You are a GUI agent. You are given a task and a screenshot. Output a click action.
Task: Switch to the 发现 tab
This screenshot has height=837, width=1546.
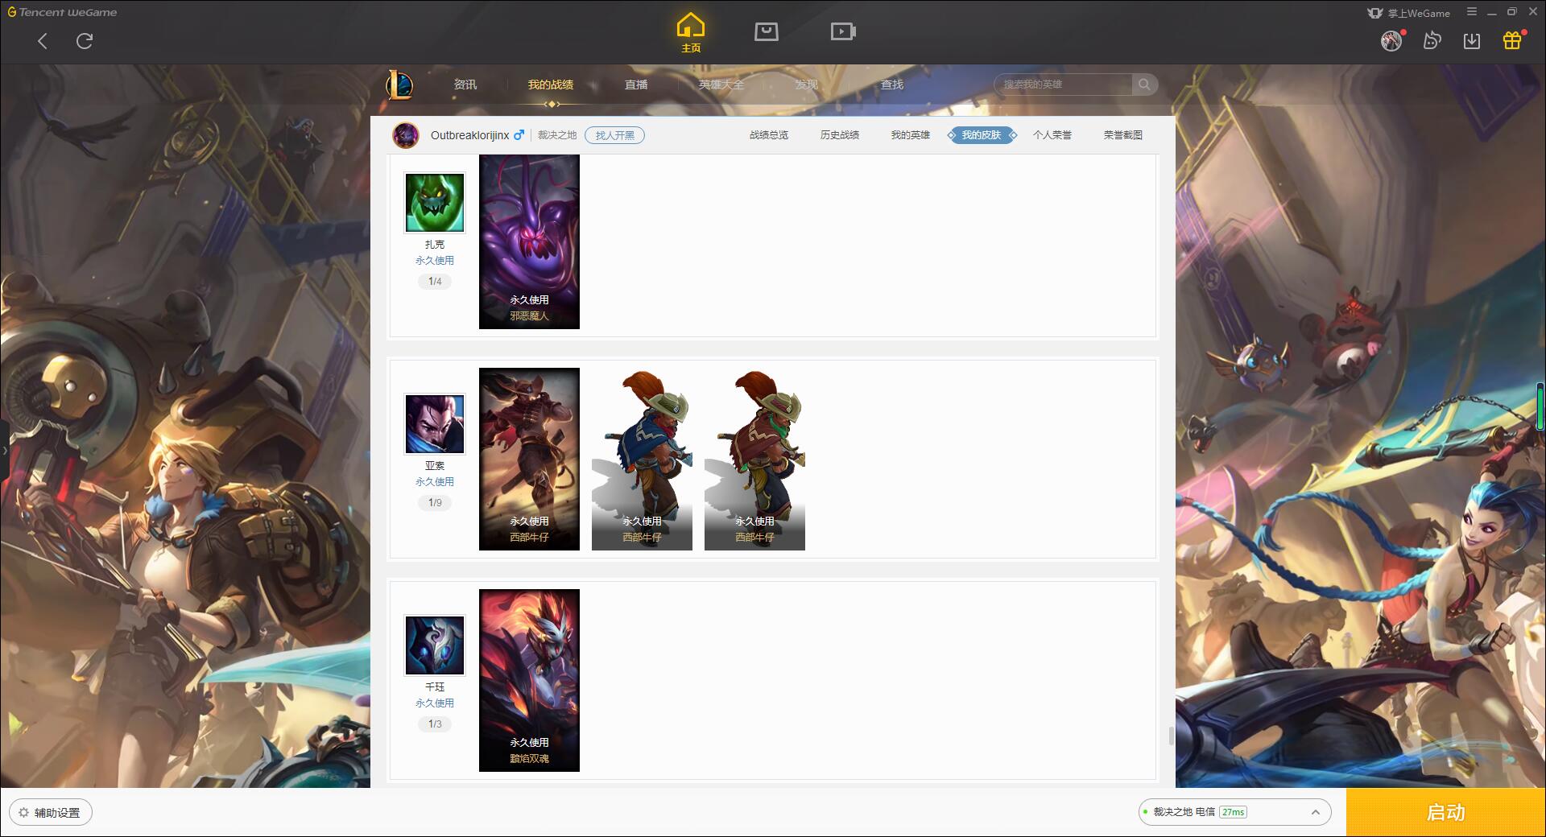tap(807, 85)
